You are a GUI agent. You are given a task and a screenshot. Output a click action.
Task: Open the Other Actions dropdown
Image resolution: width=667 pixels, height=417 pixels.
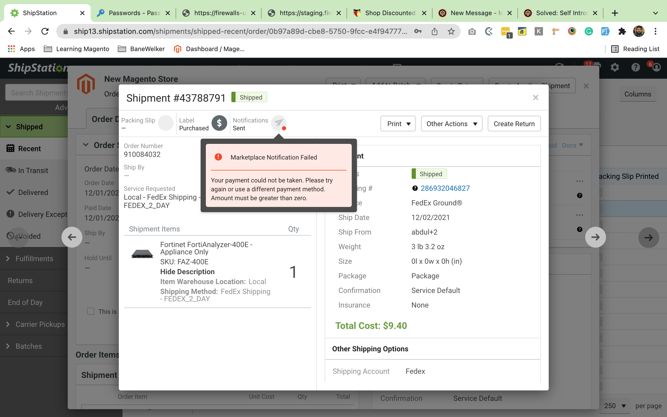click(x=451, y=124)
